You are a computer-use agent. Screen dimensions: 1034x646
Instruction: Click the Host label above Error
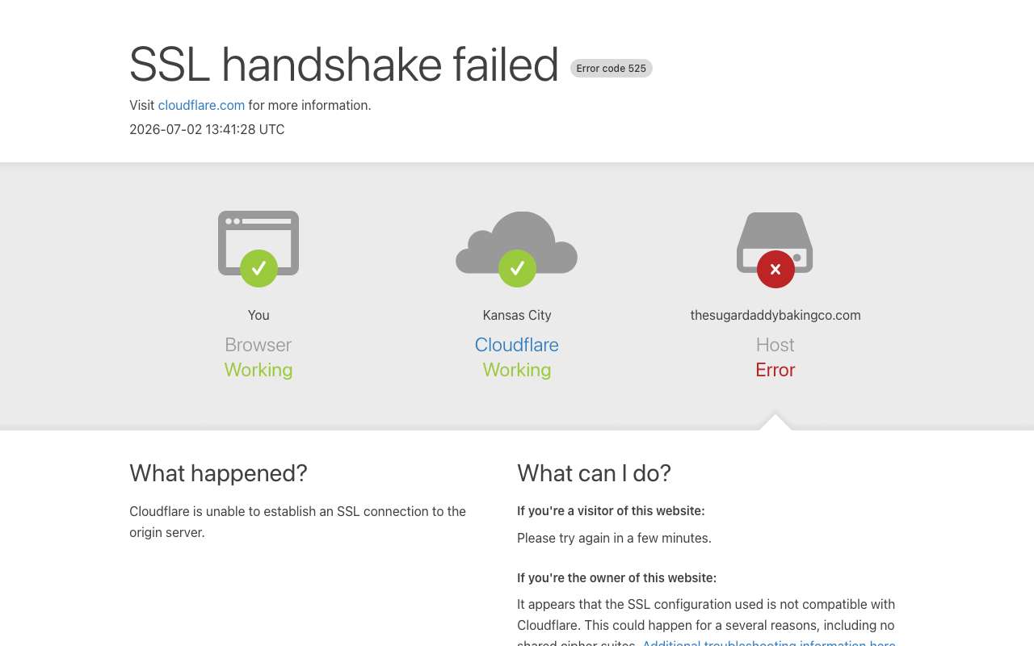(x=775, y=345)
